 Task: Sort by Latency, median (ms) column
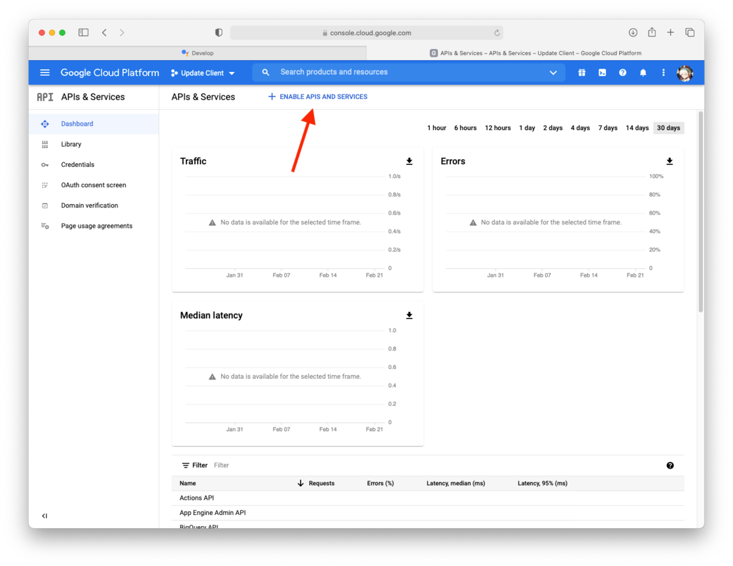(x=456, y=484)
